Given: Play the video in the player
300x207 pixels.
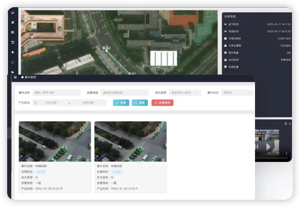Looking at the screenshot, I should [268, 147].
